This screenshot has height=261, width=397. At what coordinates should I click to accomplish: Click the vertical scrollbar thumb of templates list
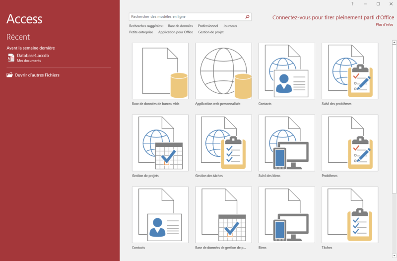pyautogui.click(x=394, y=119)
